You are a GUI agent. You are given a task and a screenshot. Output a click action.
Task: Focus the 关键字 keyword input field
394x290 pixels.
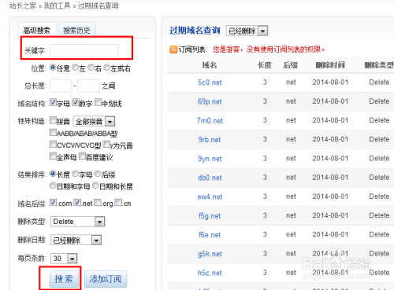coord(84,50)
